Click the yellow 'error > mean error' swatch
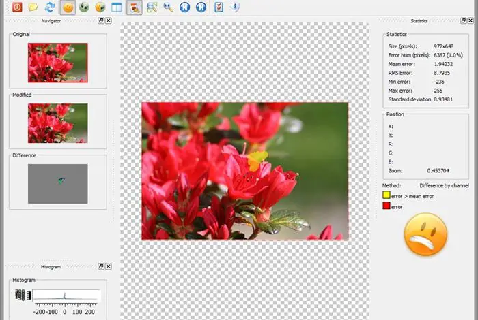The width and height of the screenshot is (478, 320). click(x=386, y=195)
